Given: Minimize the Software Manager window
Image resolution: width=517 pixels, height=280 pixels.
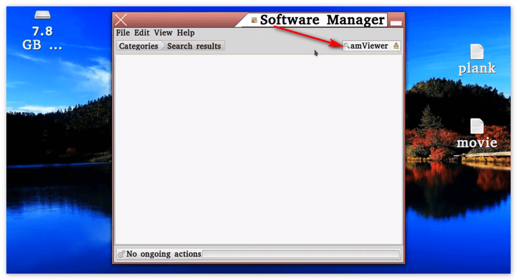Looking at the screenshot, I should click(396, 22).
